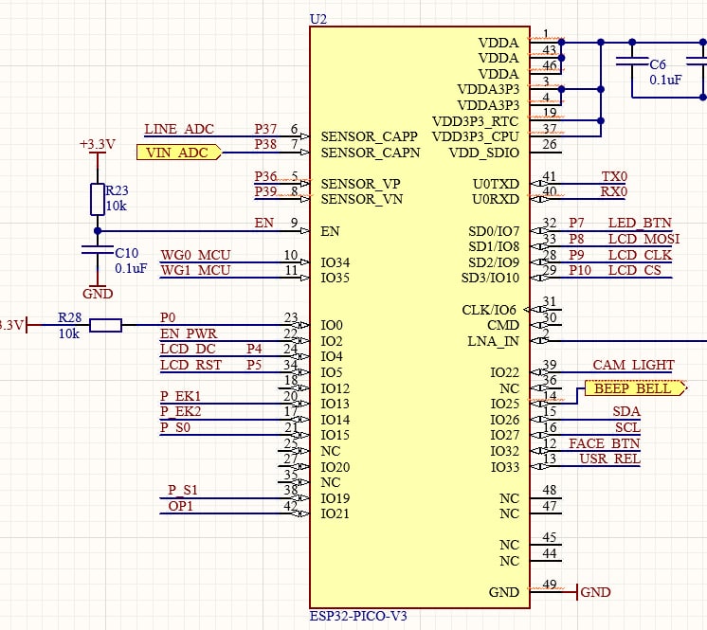The height and width of the screenshot is (630, 707).
Task: Click the P0 net label
Action: pos(168,317)
